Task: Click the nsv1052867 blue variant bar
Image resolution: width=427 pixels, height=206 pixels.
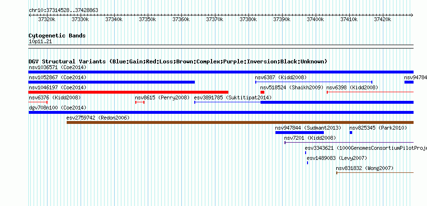Action: [x=112, y=82]
